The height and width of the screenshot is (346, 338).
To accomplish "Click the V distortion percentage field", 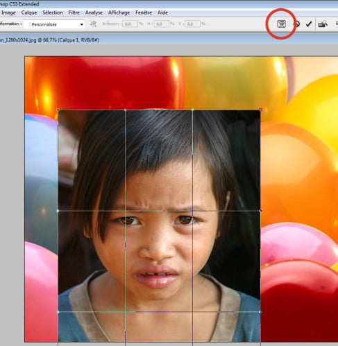I will (192, 24).
